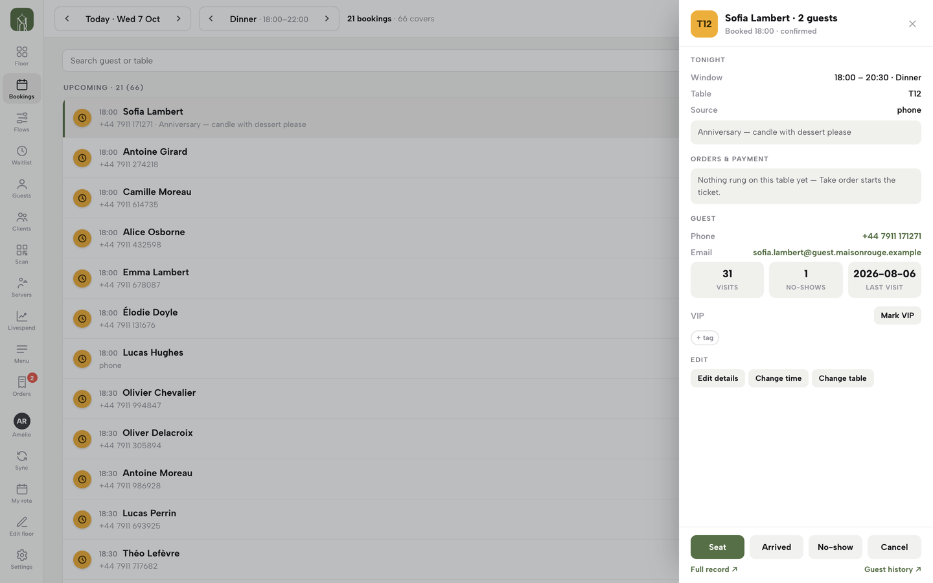Mark the booking as No-show
The width and height of the screenshot is (933, 583).
(835, 547)
